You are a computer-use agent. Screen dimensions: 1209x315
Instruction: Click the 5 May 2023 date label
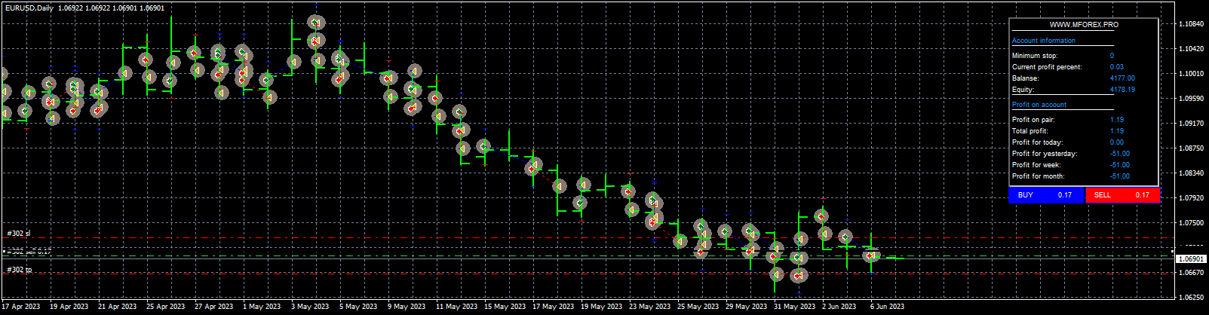(358, 307)
